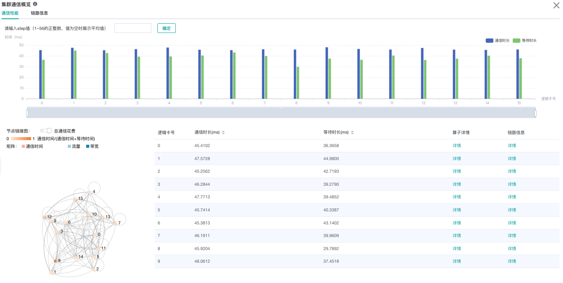This screenshot has width=563, height=283.
Task: Click the left handle of chart zoom slider
Action: [x=27, y=113]
